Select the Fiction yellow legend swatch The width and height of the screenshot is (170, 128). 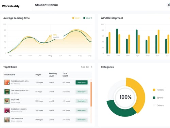click(154, 90)
